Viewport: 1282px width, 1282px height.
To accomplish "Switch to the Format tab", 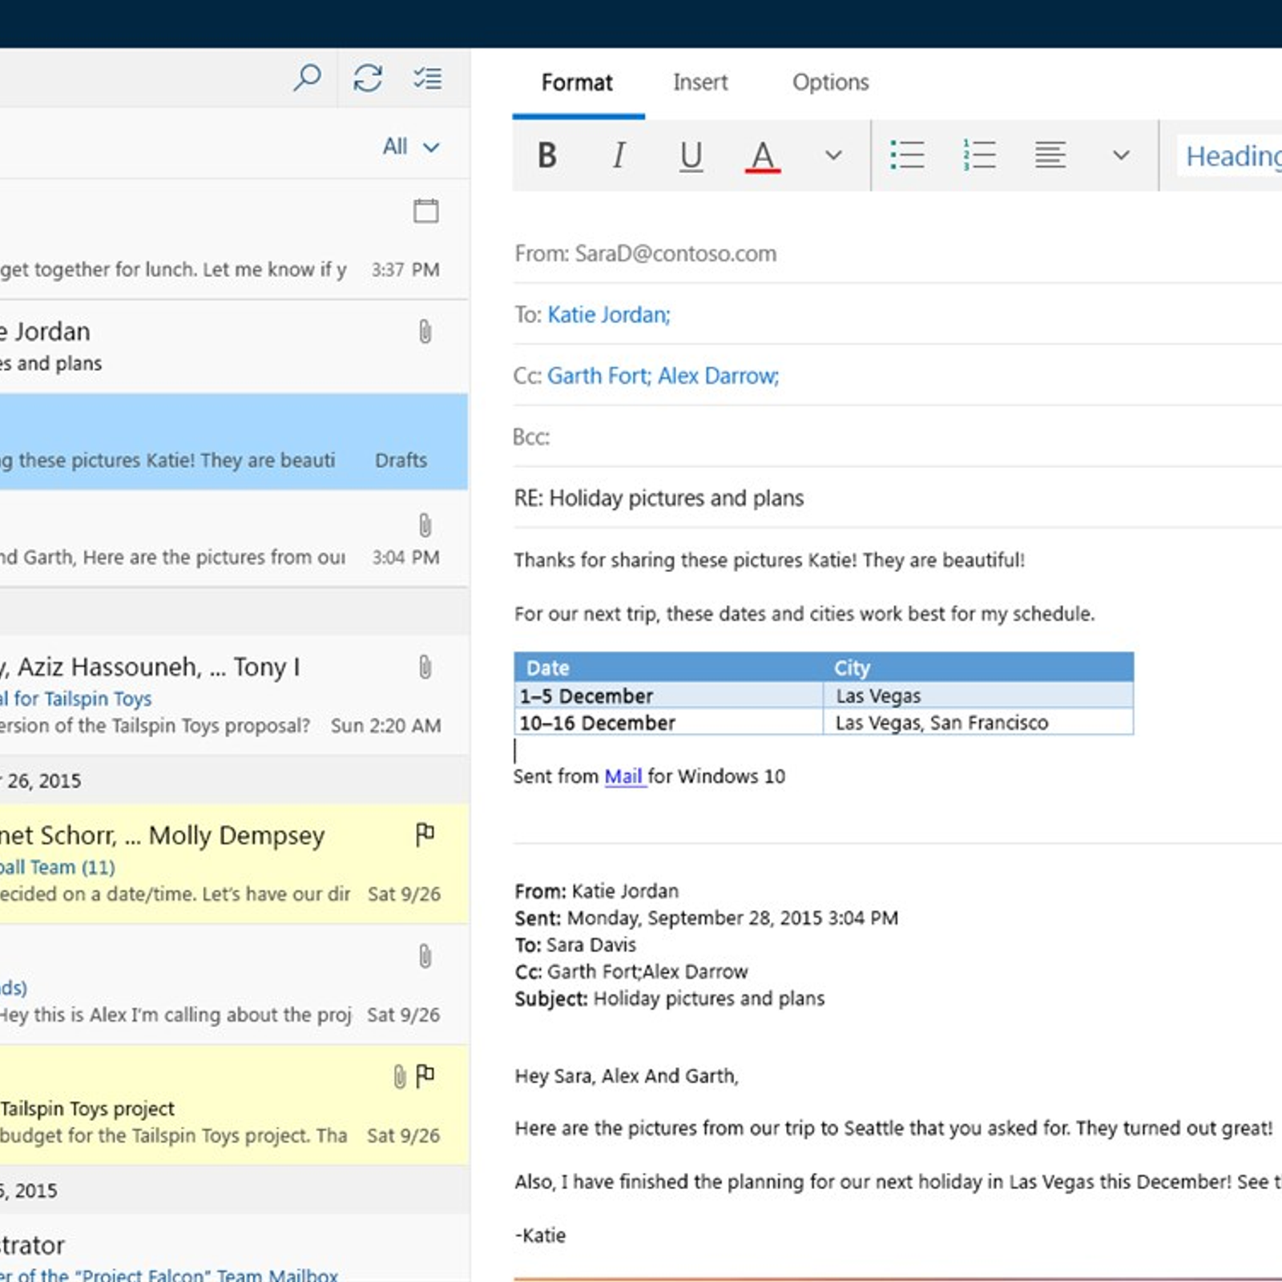I will pos(577,83).
